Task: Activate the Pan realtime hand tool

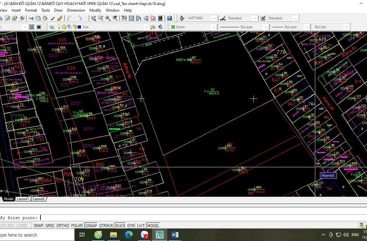Action: coord(93,18)
